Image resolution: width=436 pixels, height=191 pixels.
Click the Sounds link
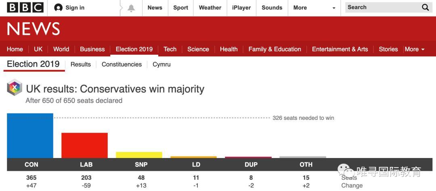272,8
